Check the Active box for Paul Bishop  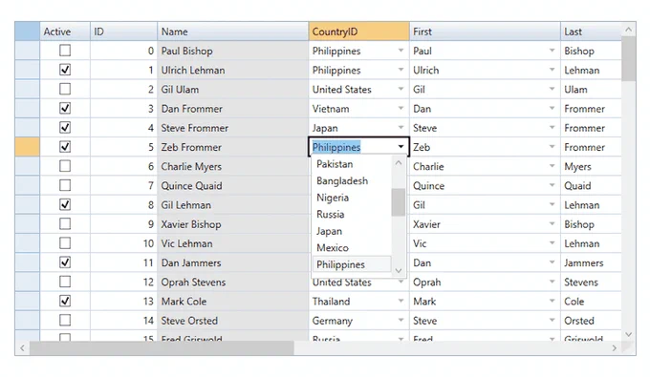pos(65,51)
